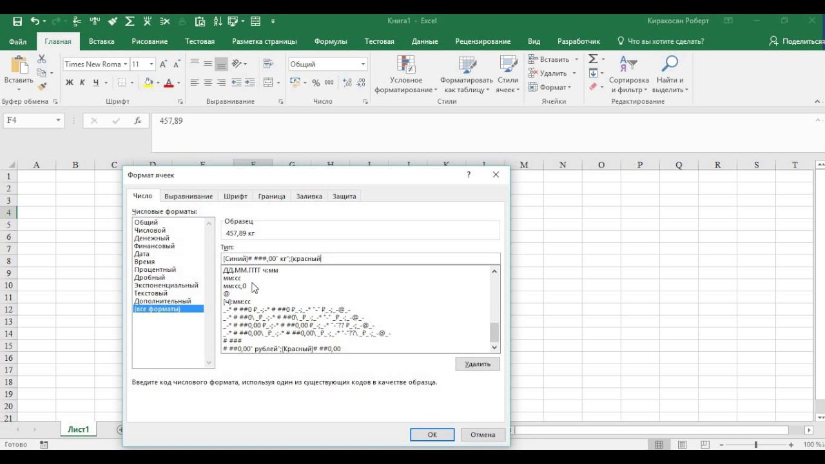
Task: Switch to the Формулы ribbon tab
Action: (331, 41)
